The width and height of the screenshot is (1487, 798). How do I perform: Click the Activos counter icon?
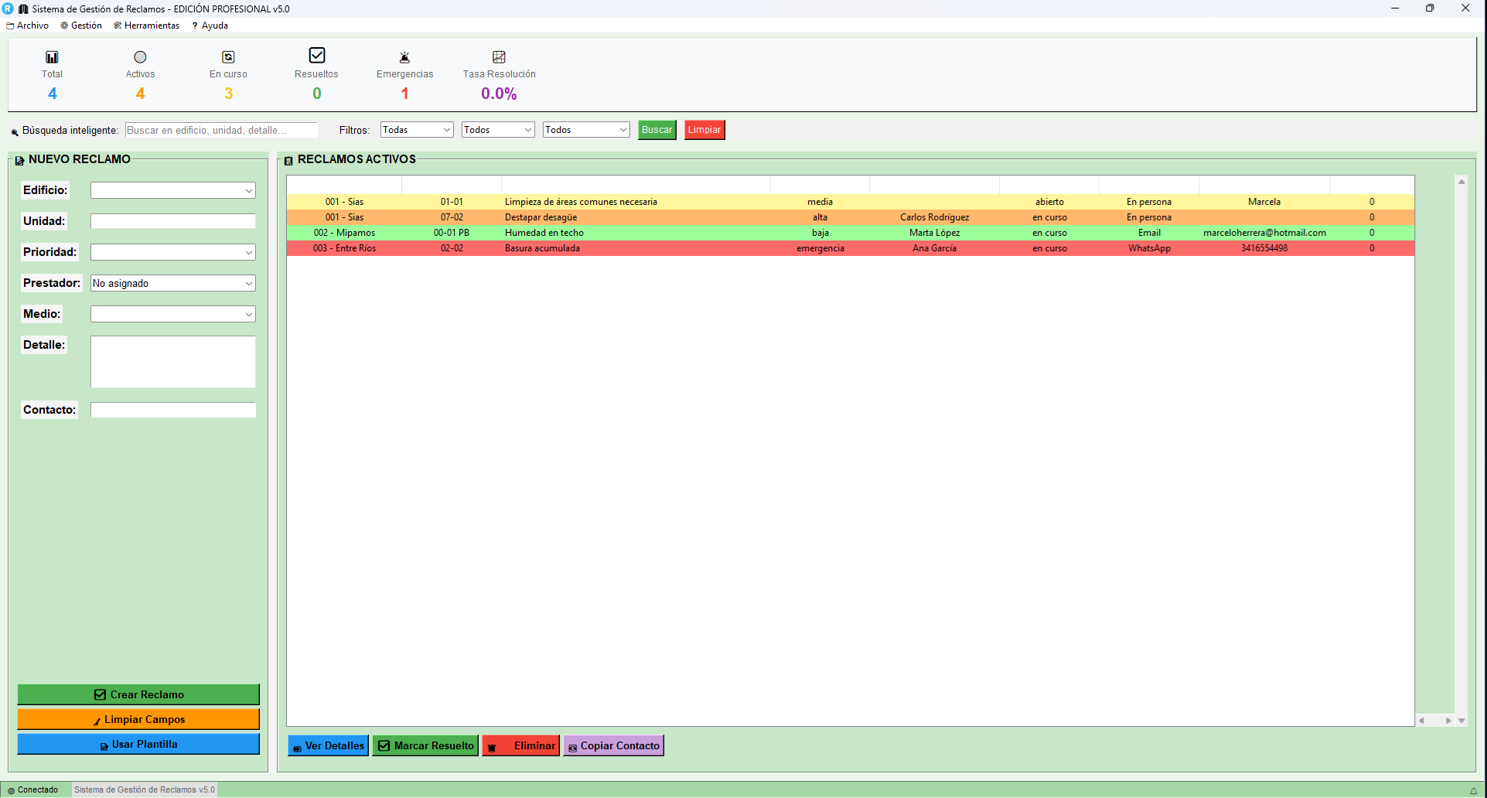pyautogui.click(x=140, y=55)
